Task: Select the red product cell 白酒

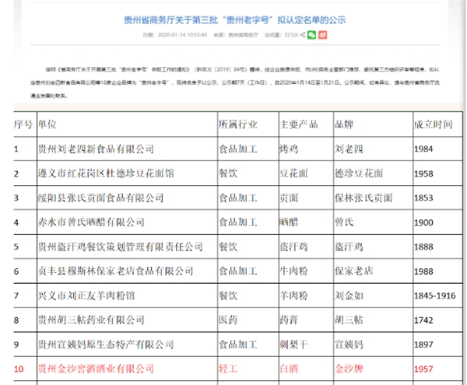Action: coord(306,369)
